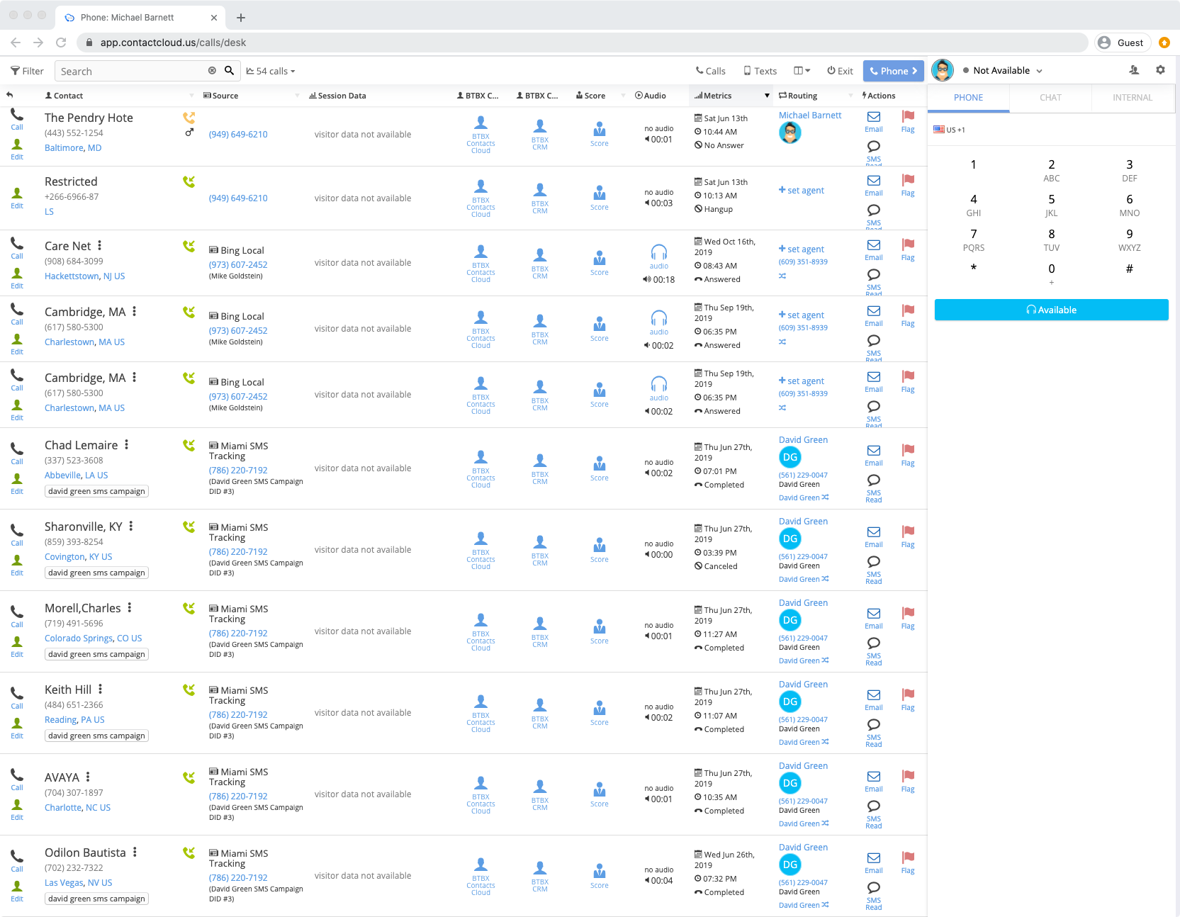Image resolution: width=1180 pixels, height=917 pixels.
Task: Open the US +1 country selector
Action: 950,130
